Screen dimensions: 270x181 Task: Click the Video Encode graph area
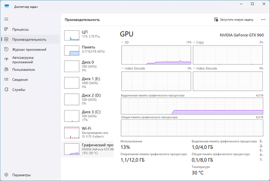pyautogui.click(x=156, y=81)
